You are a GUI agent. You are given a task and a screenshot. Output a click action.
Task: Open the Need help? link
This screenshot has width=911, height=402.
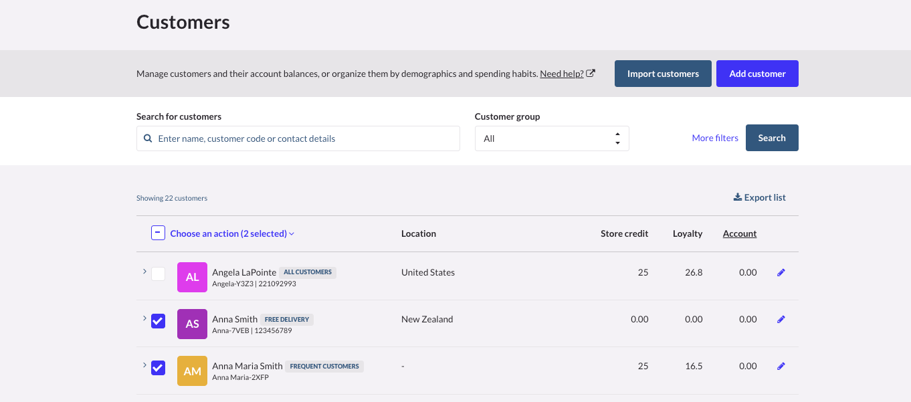(561, 74)
